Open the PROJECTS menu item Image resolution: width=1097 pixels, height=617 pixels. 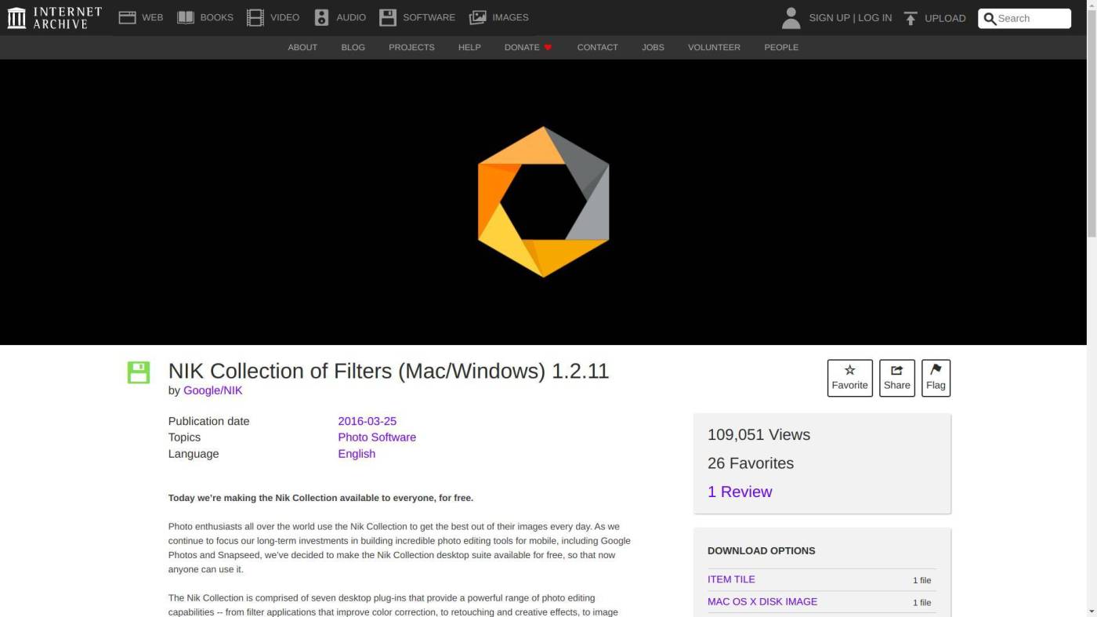[411, 47]
